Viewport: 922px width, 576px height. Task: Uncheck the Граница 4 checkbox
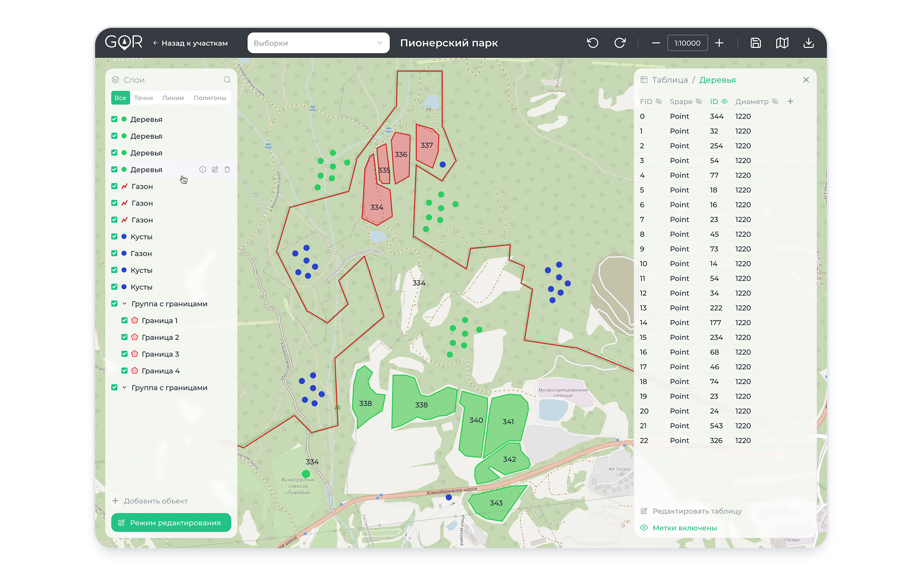(x=124, y=371)
